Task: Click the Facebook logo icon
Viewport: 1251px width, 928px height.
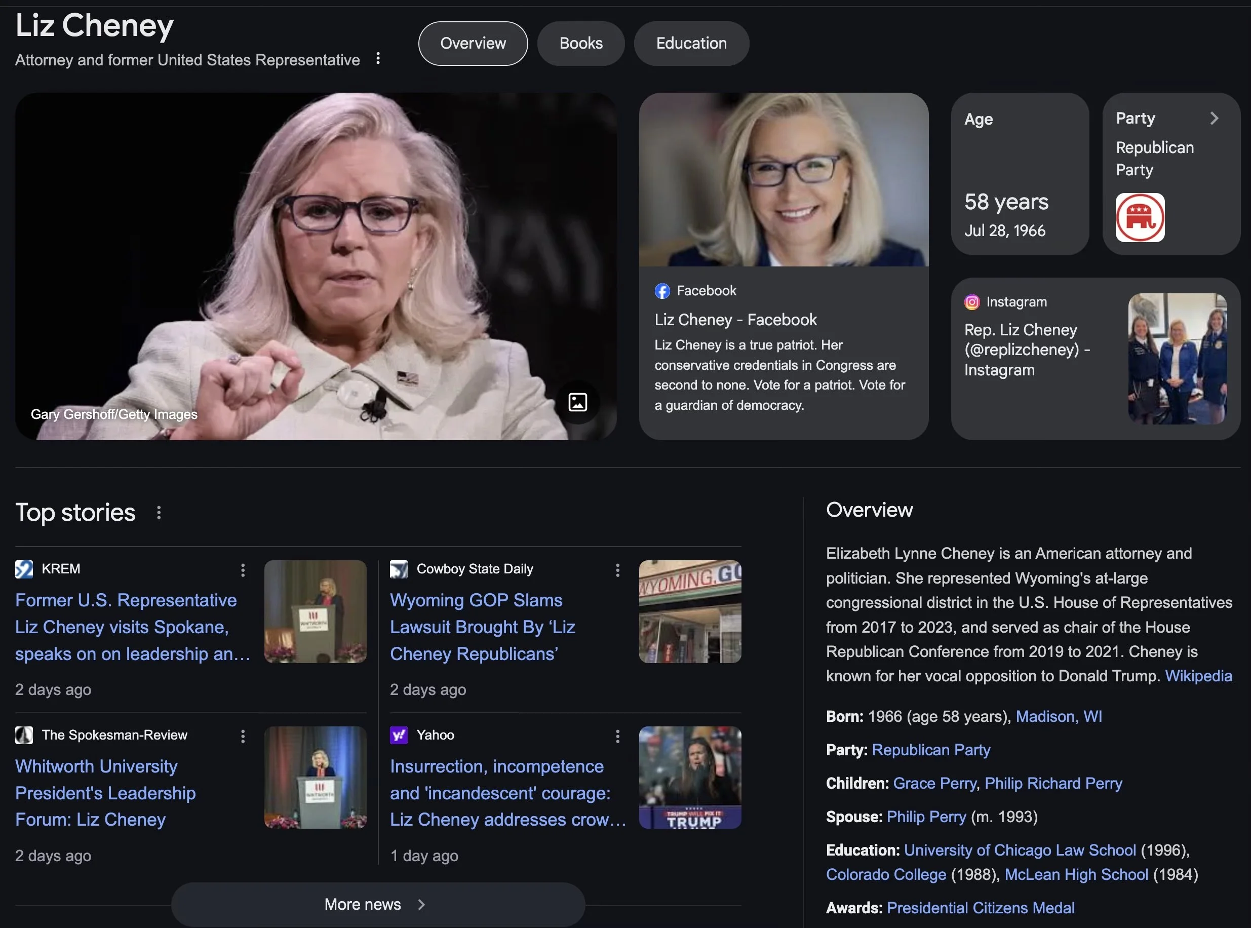Action: pos(662,291)
